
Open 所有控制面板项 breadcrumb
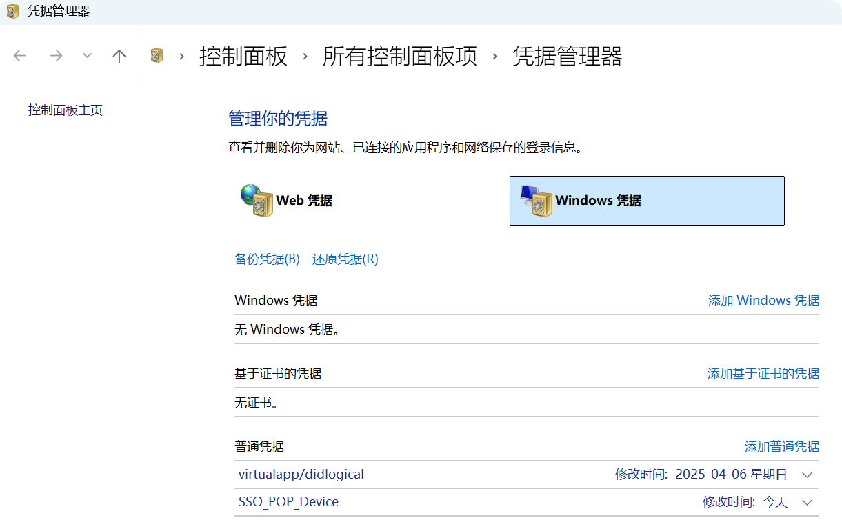[x=400, y=56]
